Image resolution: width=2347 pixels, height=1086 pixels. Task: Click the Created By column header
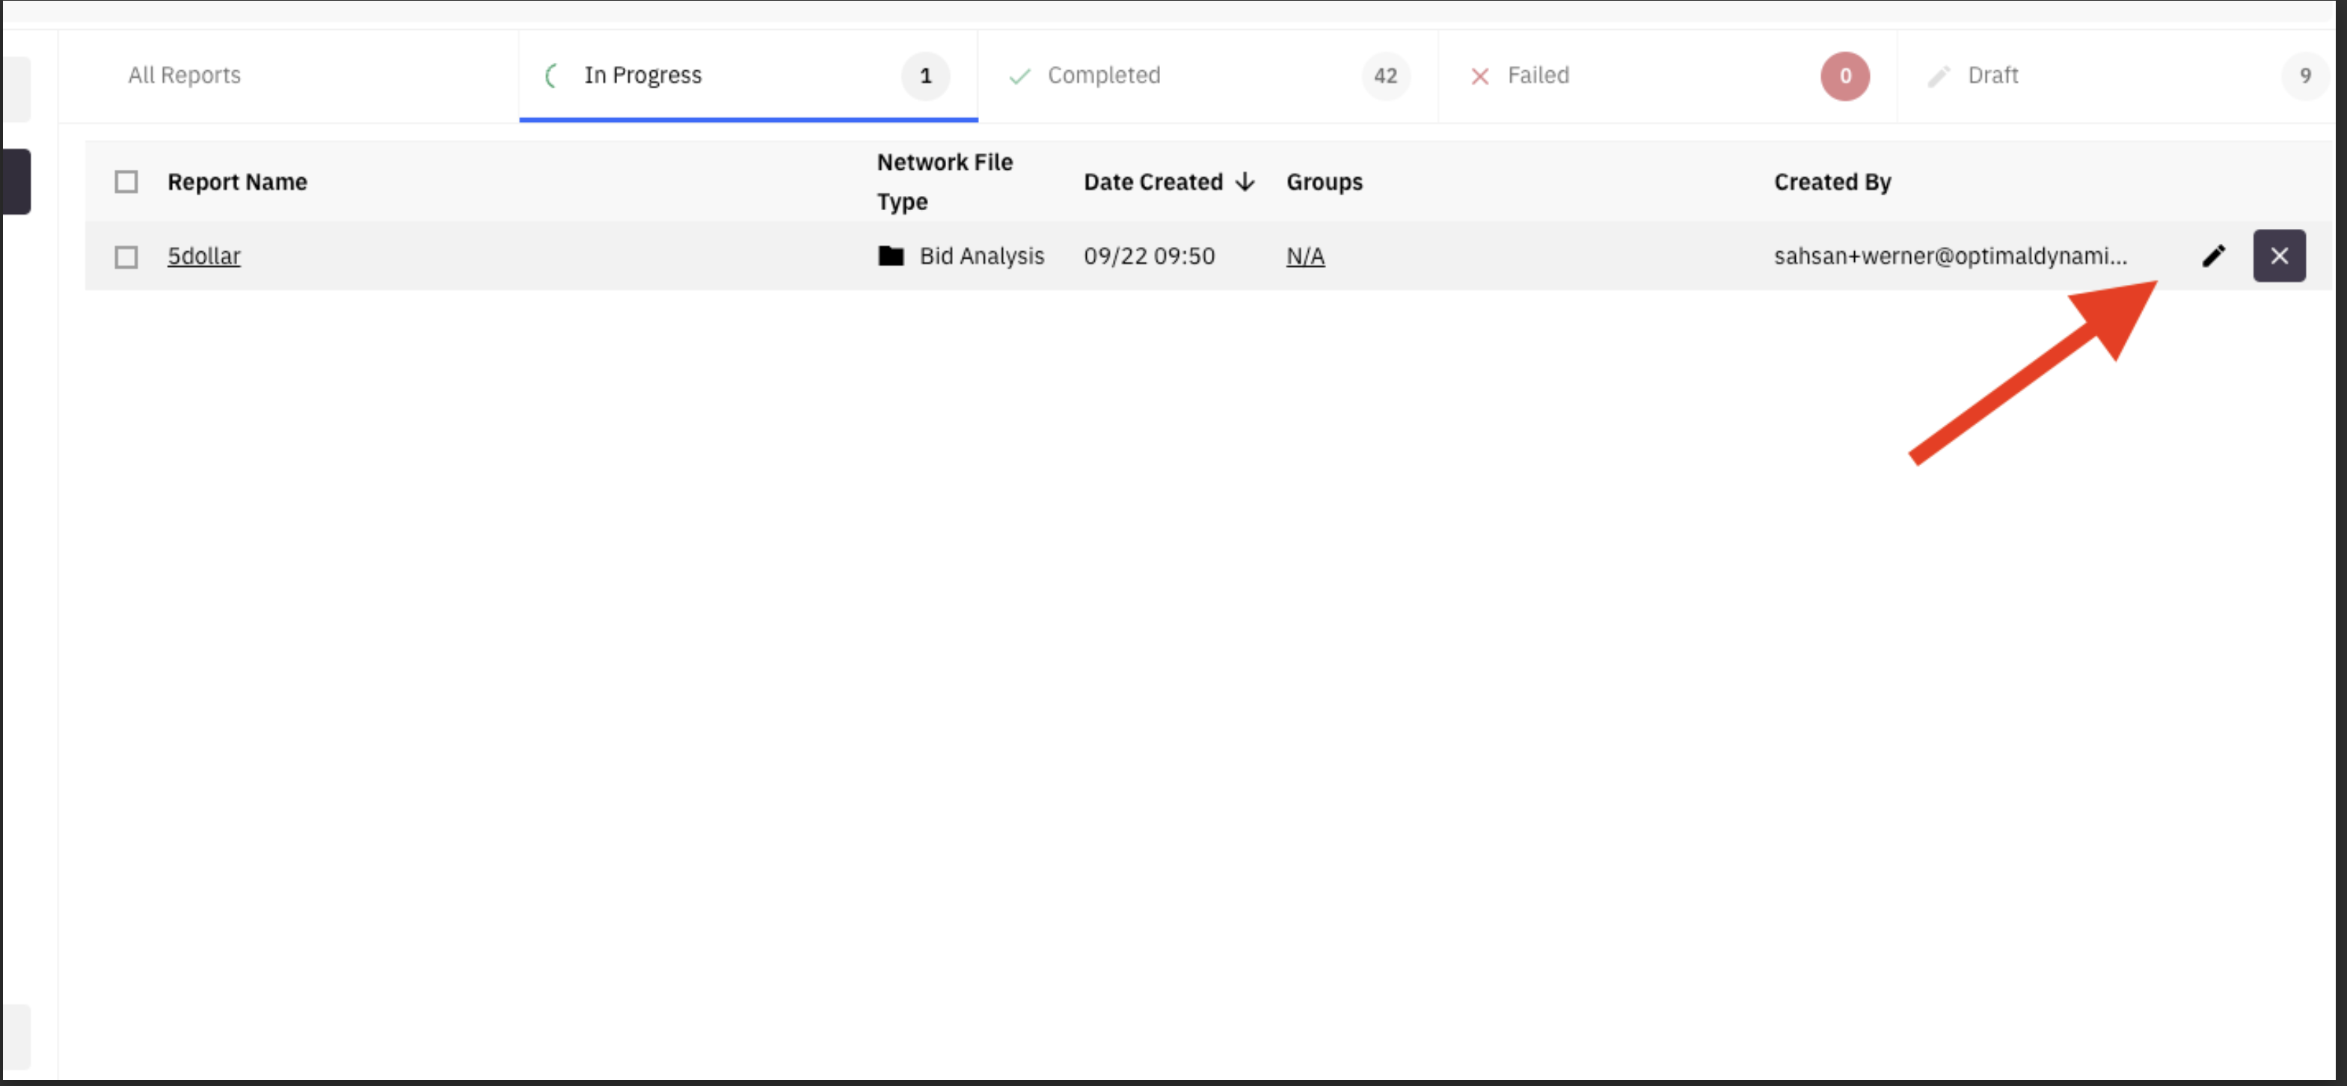pyautogui.click(x=1832, y=182)
